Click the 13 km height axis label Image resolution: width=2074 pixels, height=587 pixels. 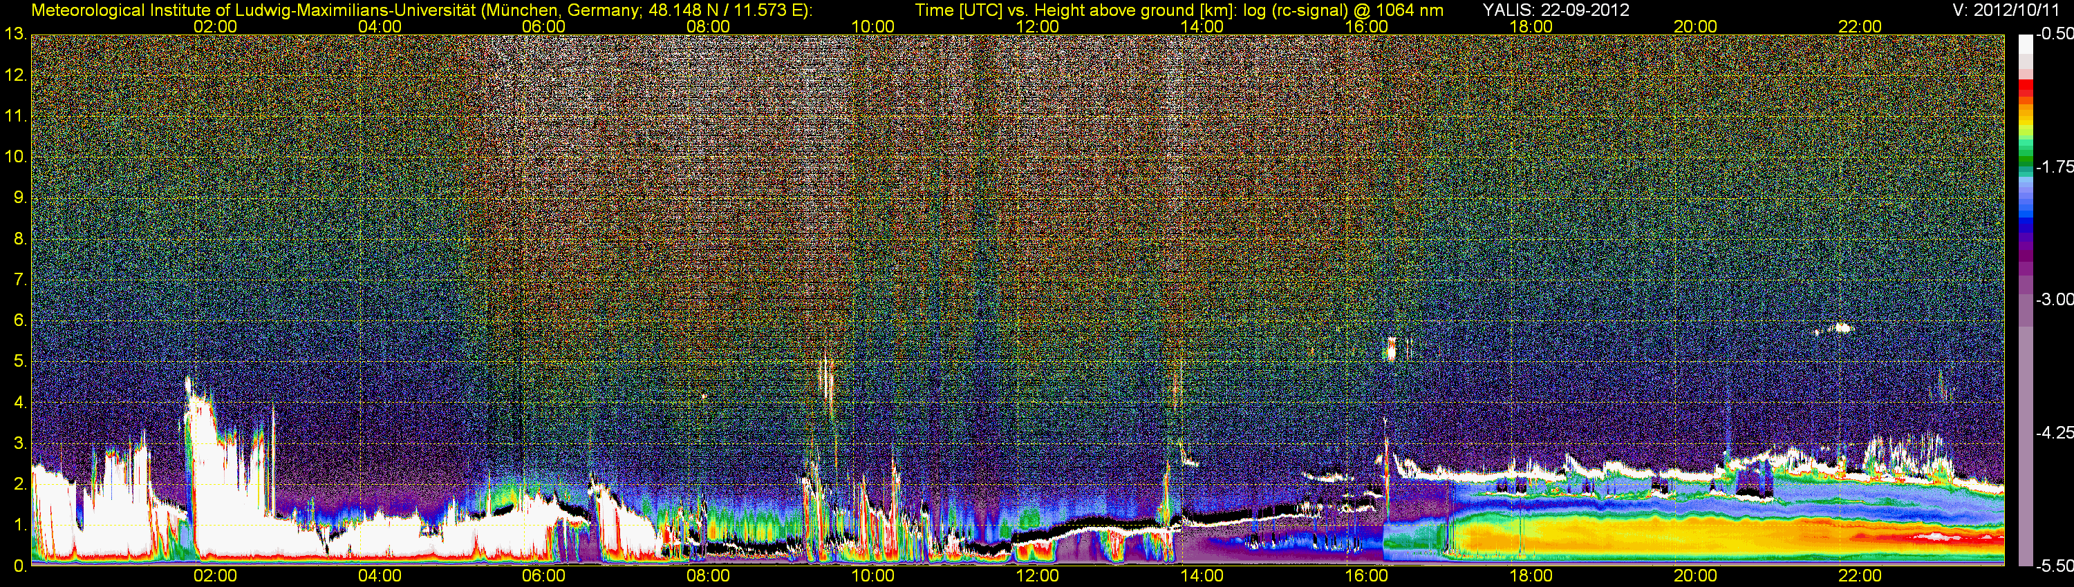pyautogui.click(x=15, y=35)
